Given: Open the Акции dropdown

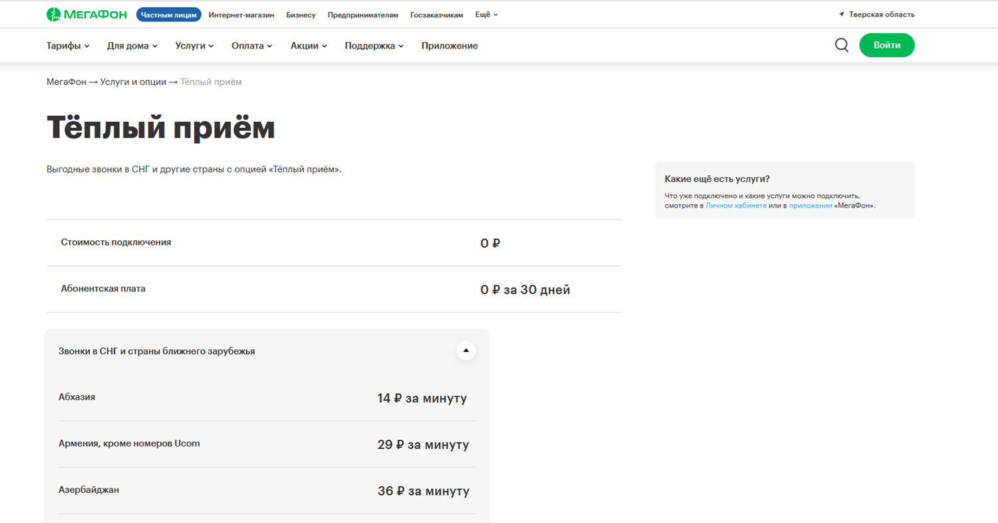Looking at the screenshot, I should point(309,46).
